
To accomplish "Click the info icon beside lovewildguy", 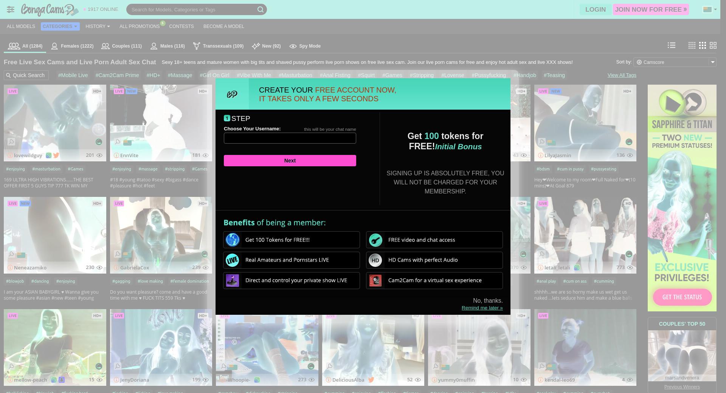I will tap(10, 155).
